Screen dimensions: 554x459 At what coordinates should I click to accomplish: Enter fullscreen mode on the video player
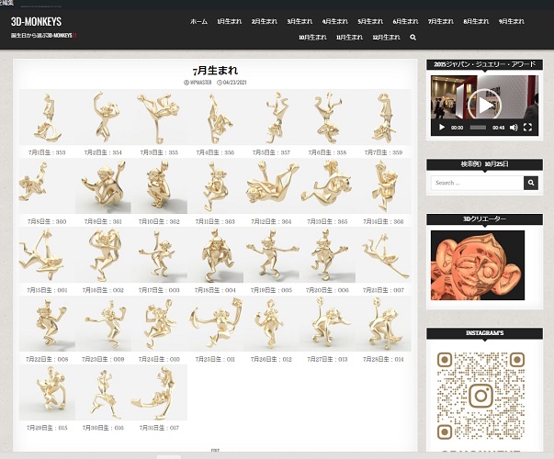528,128
